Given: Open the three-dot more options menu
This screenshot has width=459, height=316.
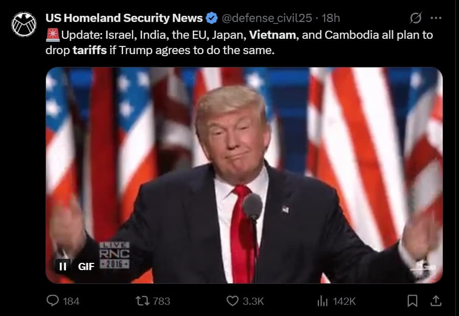Looking at the screenshot, I should 436,18.
